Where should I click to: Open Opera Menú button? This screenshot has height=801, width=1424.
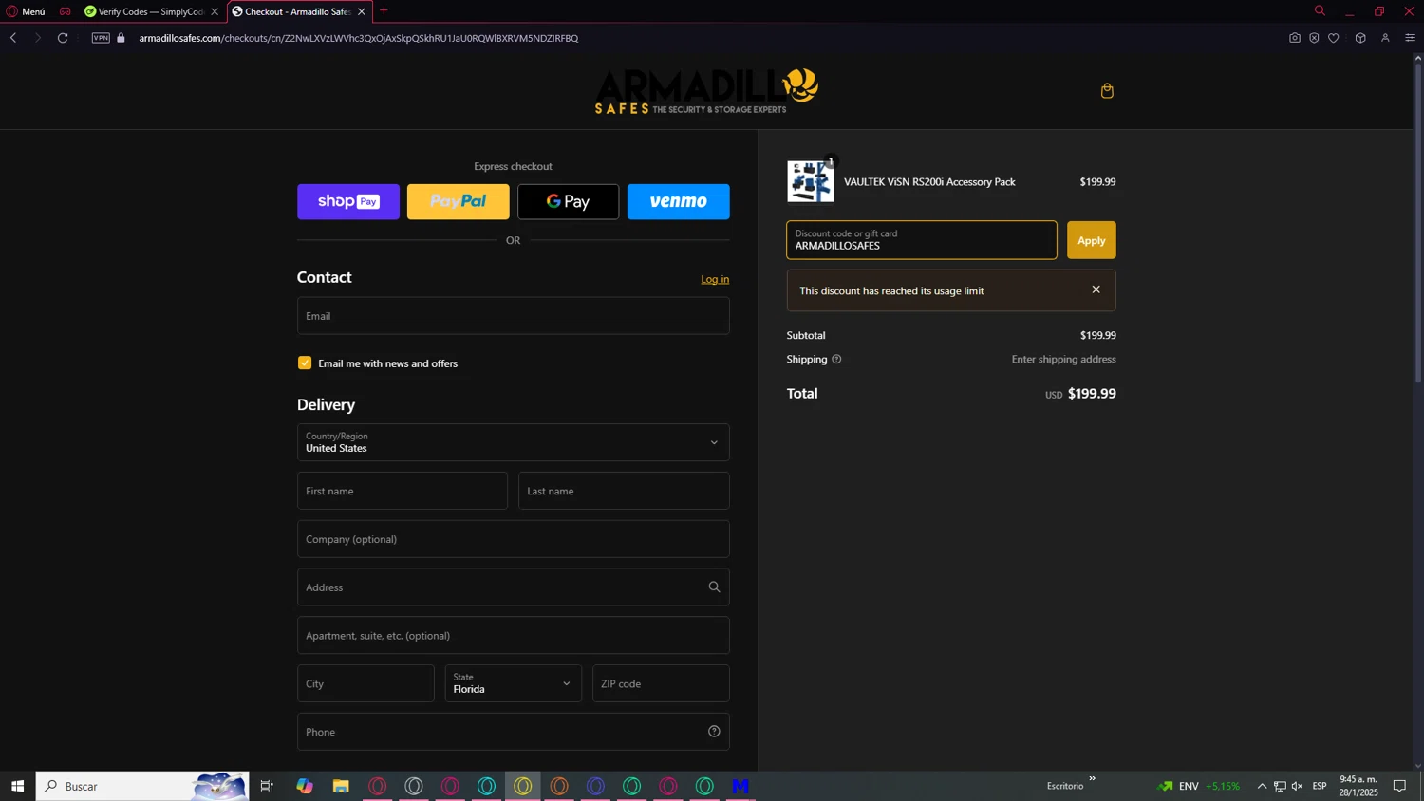coord(26,11)
